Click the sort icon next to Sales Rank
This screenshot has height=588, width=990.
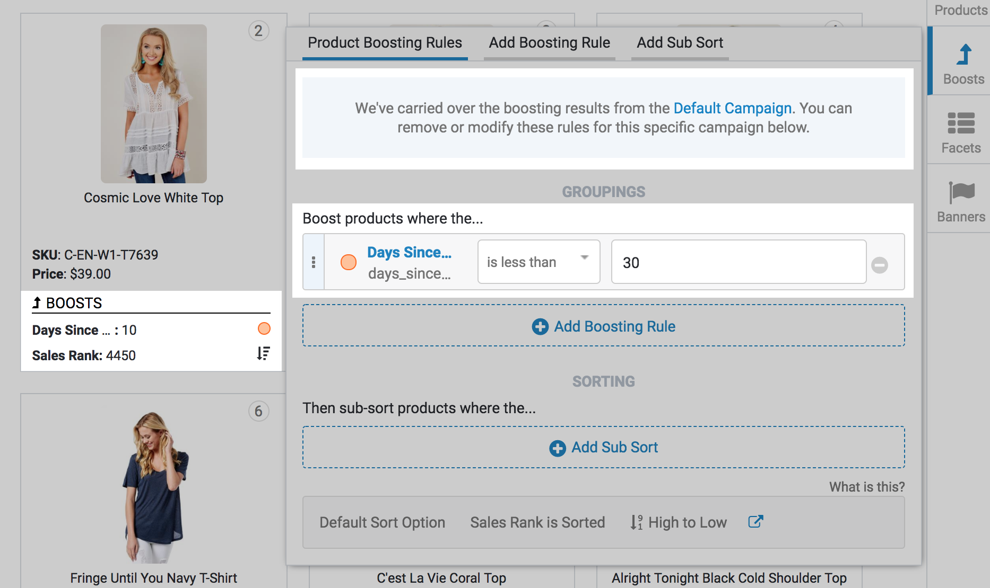(263, 354)
